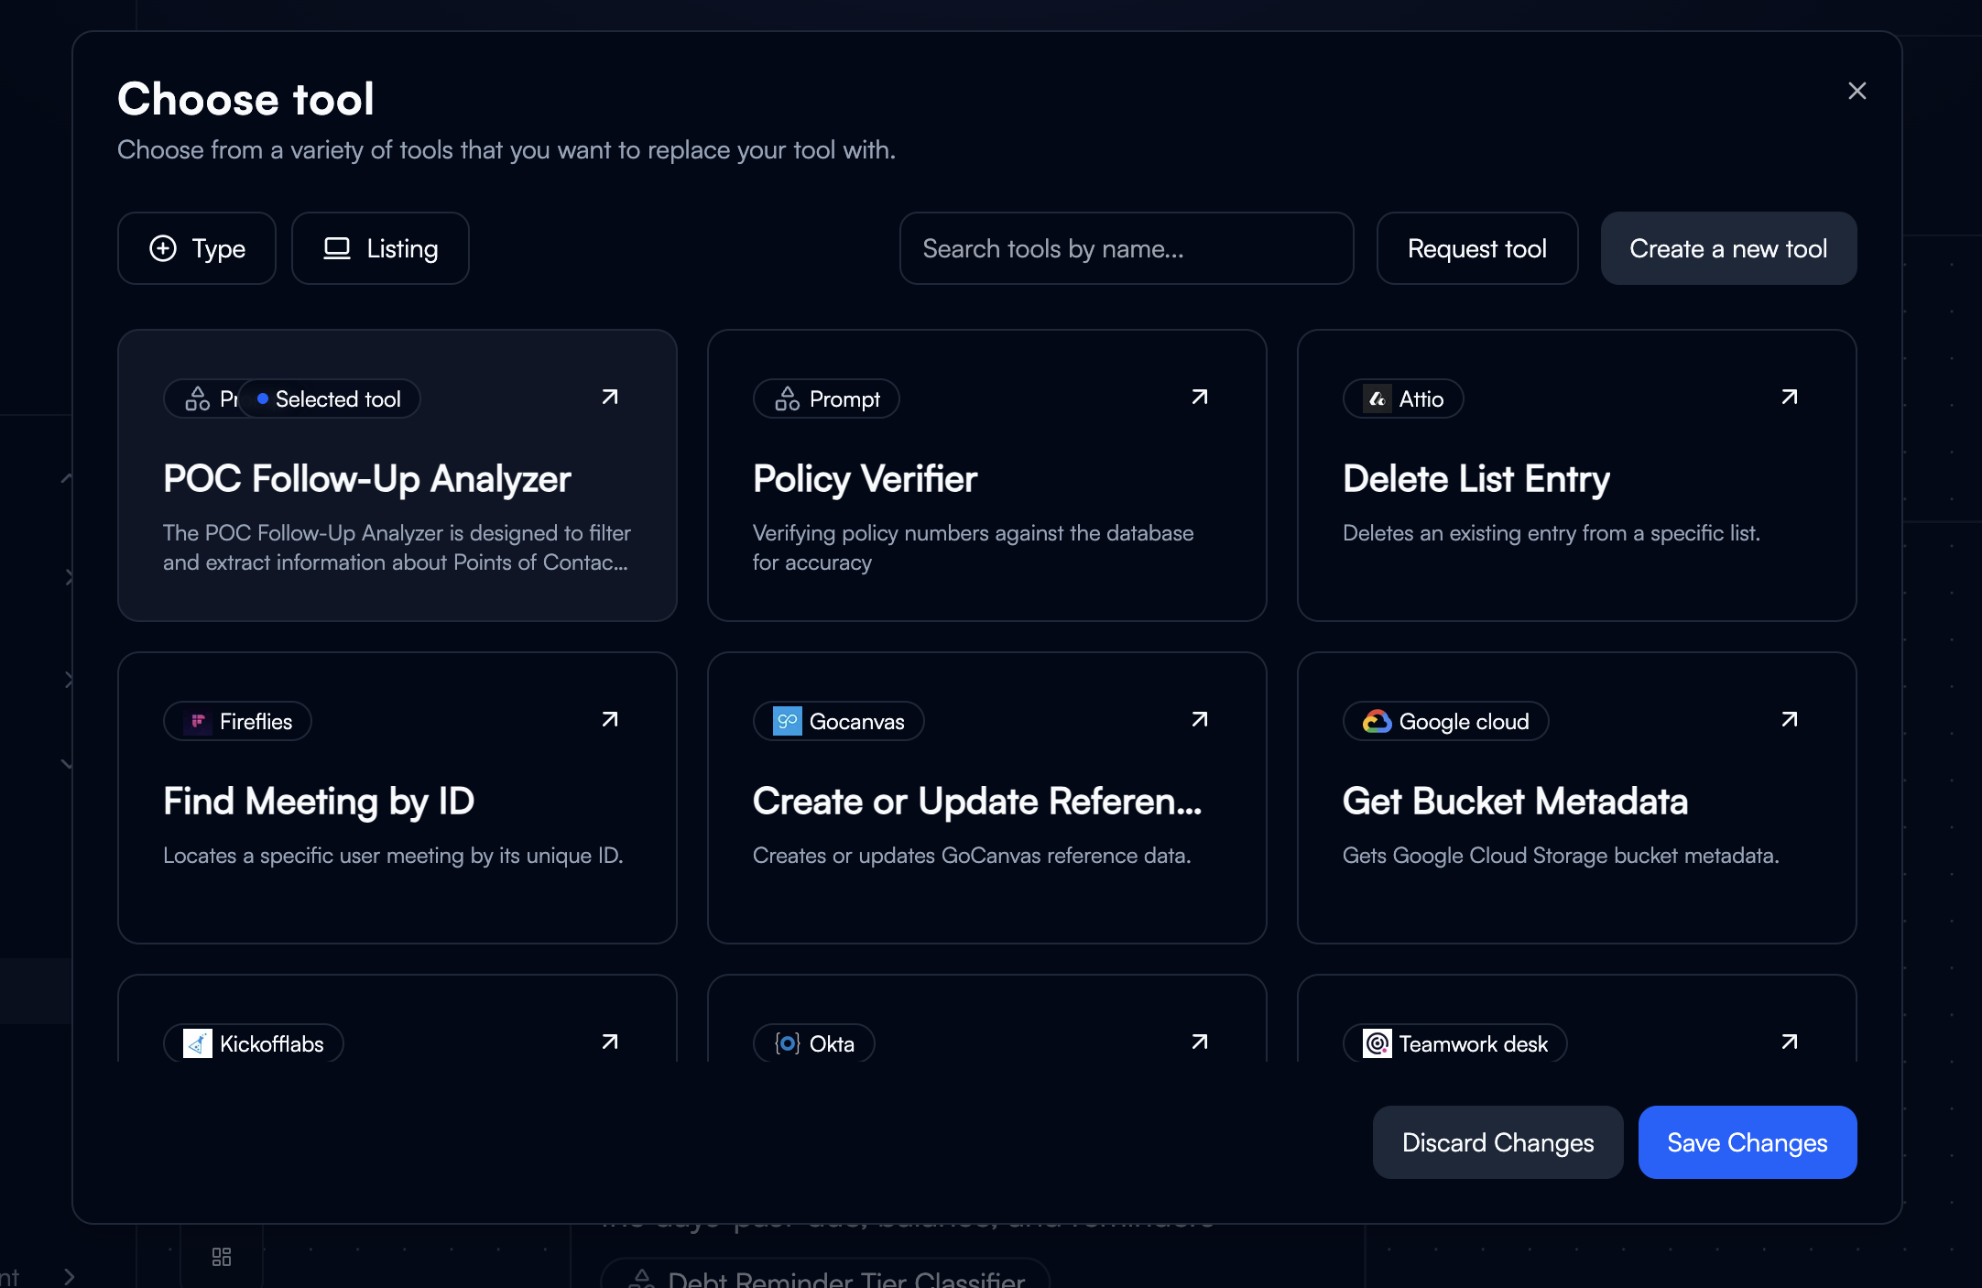Click arrow icon on Delete List Entry card
Screen dimensions: 1982x1288
(x=1789, y=397)
